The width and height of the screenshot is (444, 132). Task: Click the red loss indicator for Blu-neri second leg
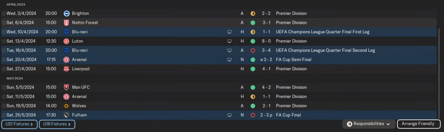click(253, 50)
